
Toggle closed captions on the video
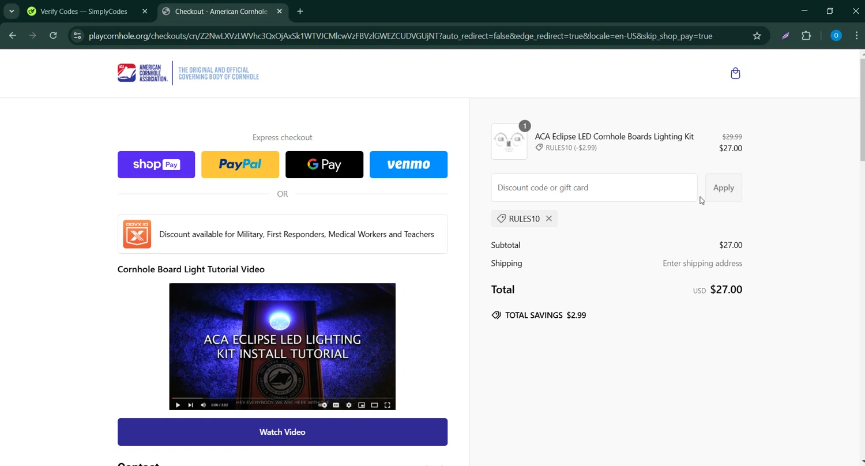[336, 405]
